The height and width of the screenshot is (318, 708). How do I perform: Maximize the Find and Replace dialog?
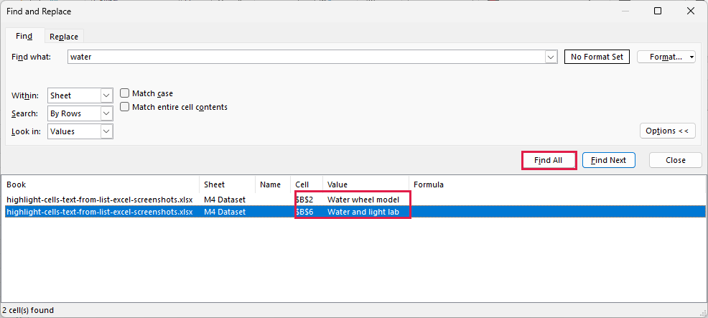658,11
